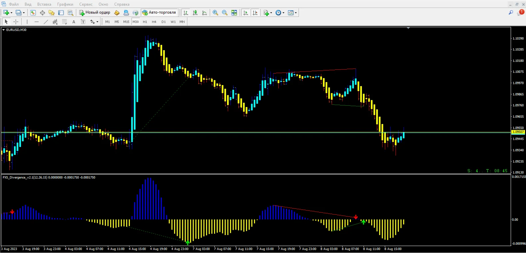Open the Графики menu

(x=65, y=4)
